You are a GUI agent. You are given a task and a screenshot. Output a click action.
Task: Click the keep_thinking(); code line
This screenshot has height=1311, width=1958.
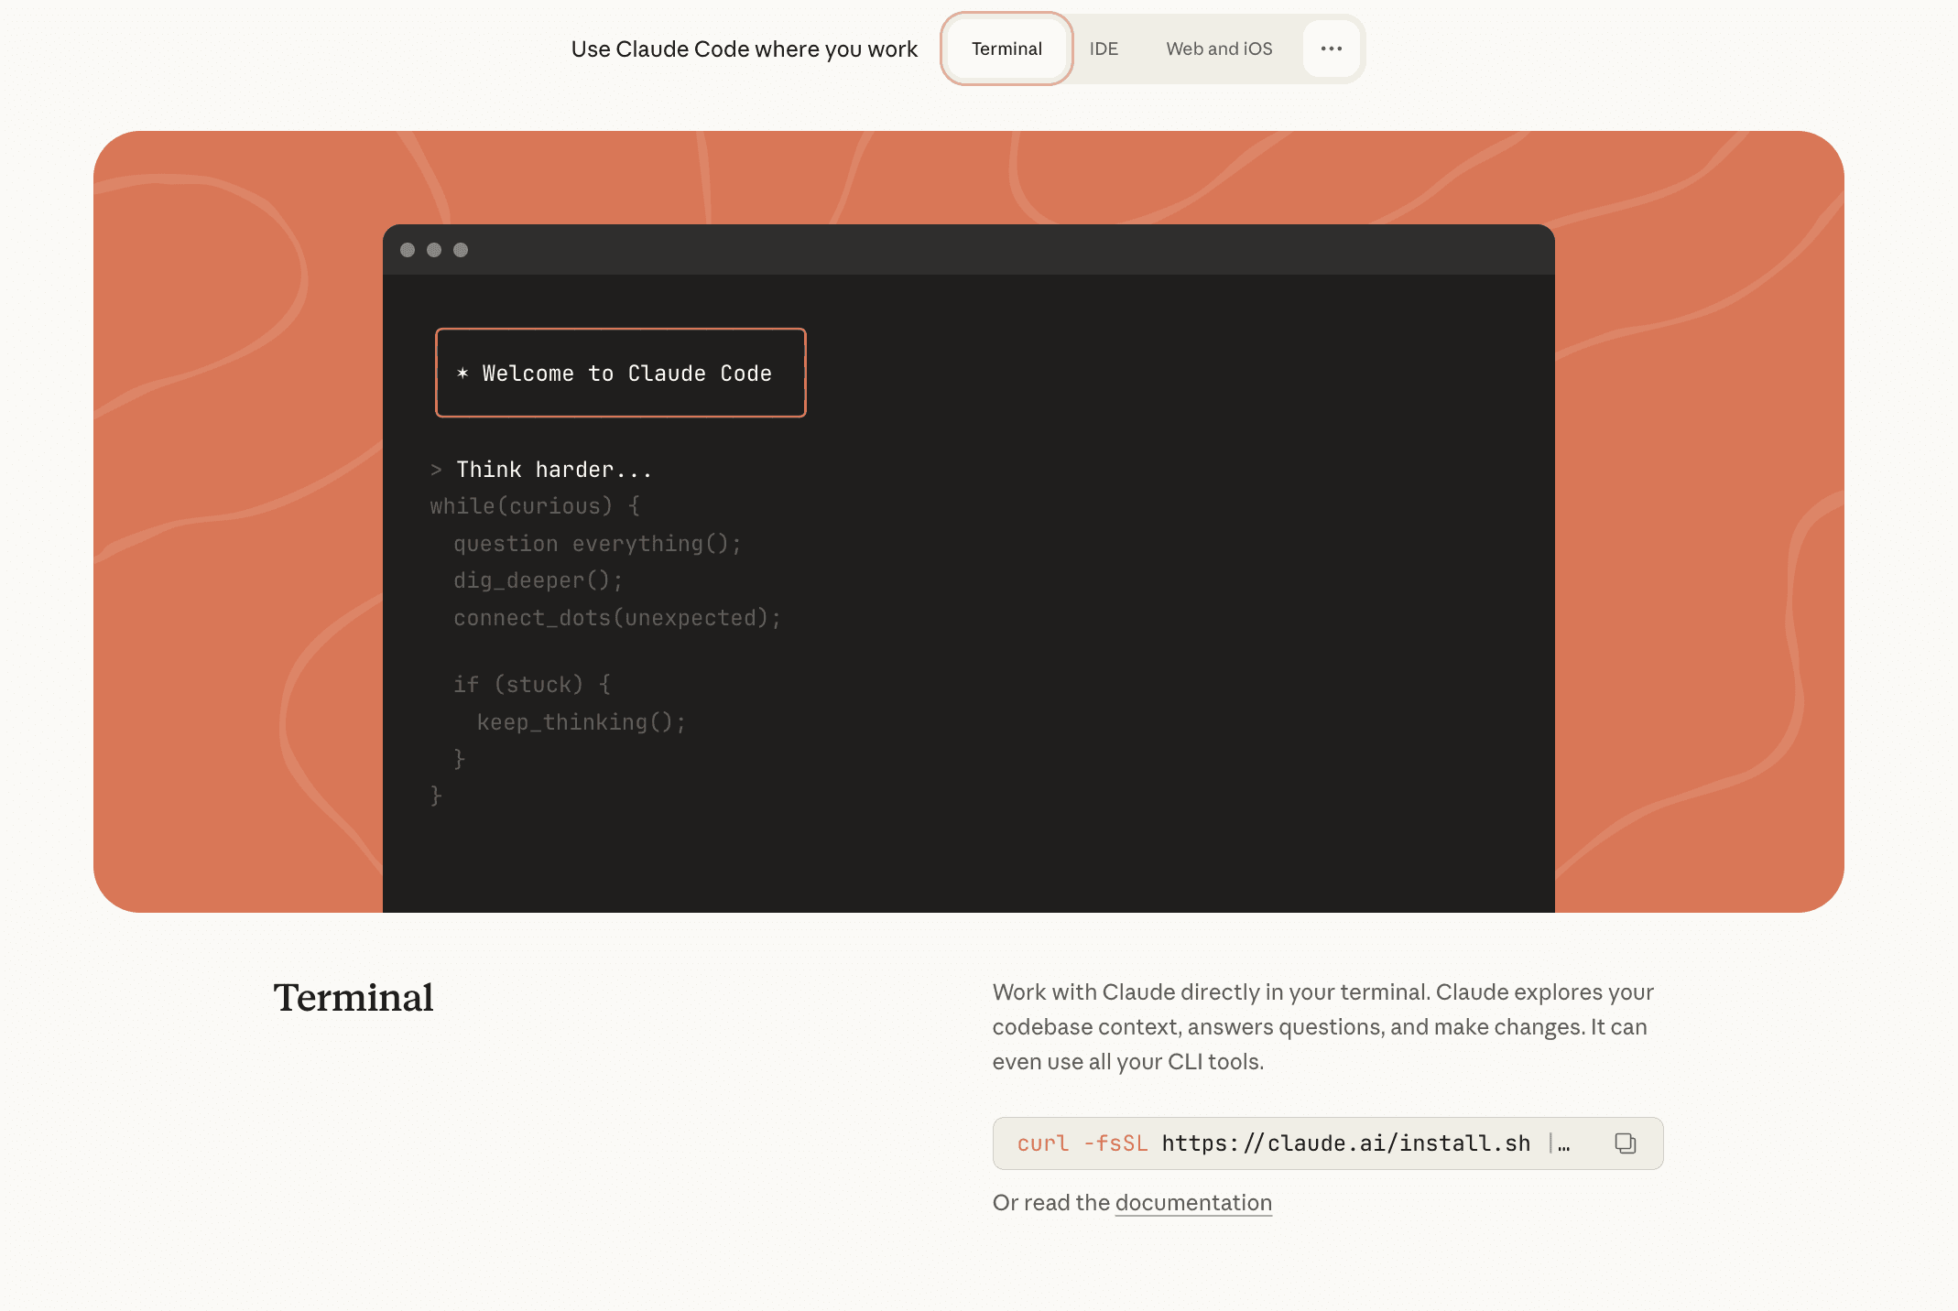tap(581, 722)
